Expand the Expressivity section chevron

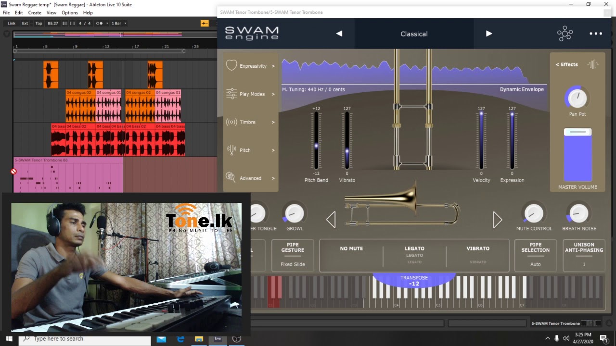(x=273, y=66)
